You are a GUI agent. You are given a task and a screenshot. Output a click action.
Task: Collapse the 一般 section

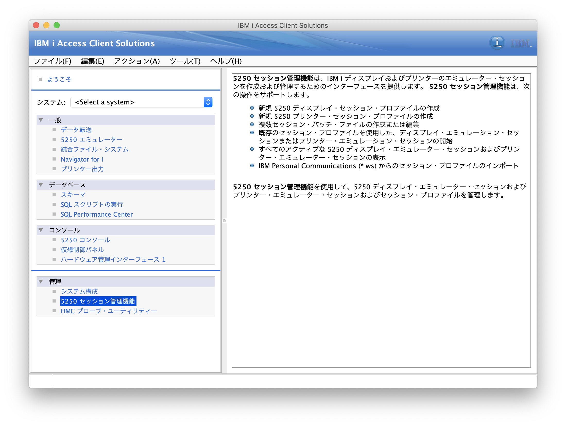point(41,120)
